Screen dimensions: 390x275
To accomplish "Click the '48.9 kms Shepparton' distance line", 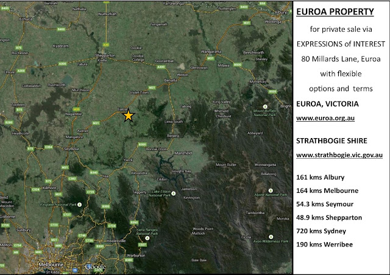I will [x=329, y=218].
